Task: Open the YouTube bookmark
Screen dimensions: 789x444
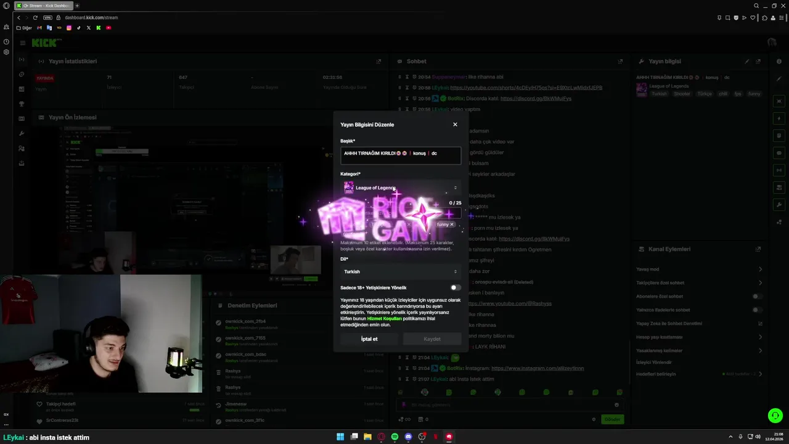Action: click(108, 28)
